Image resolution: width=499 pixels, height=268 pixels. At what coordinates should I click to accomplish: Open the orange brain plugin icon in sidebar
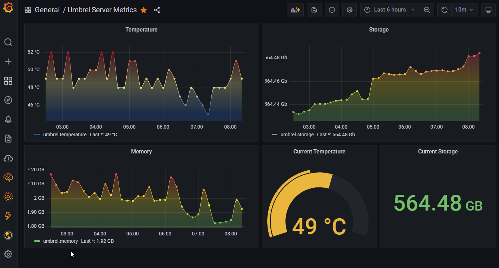8,178
